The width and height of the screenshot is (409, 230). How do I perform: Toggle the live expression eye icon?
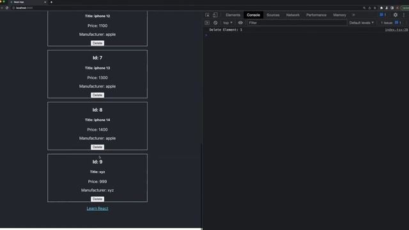point(240,23)
